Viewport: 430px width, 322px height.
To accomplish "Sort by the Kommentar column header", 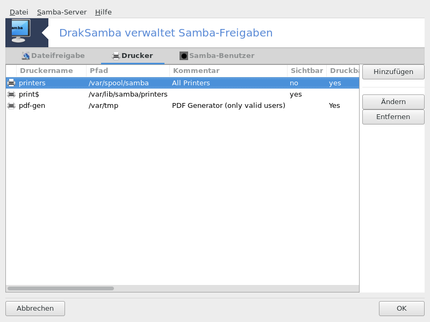I will tap(229, 71).
